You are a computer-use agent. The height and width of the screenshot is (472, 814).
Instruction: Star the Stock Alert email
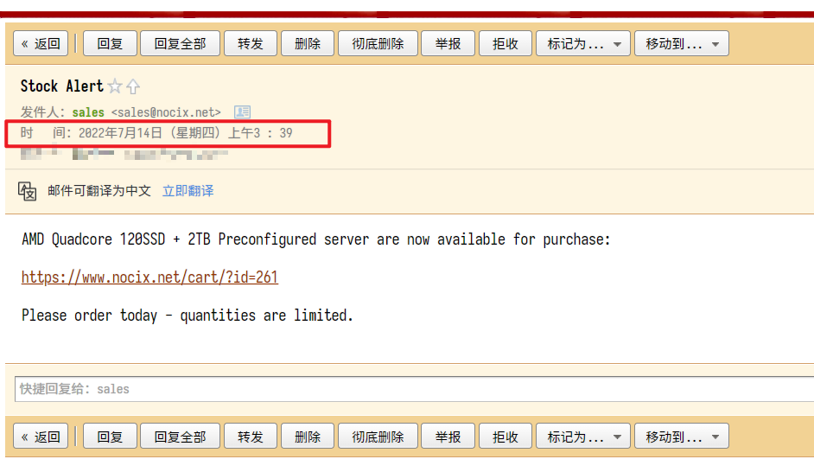(x=115, y=86)
